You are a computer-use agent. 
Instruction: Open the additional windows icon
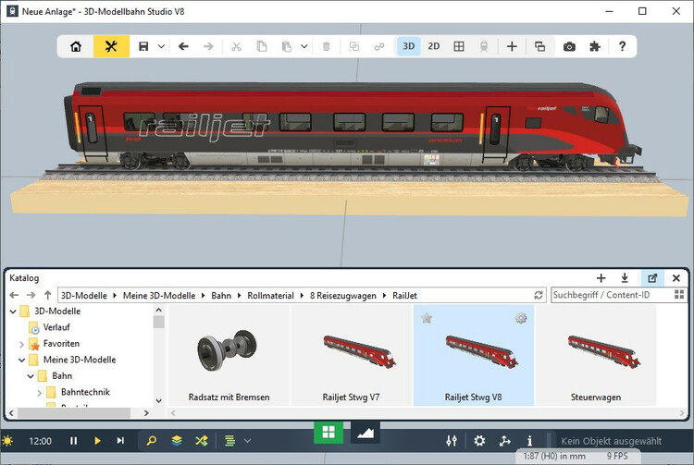click(540, 46)
